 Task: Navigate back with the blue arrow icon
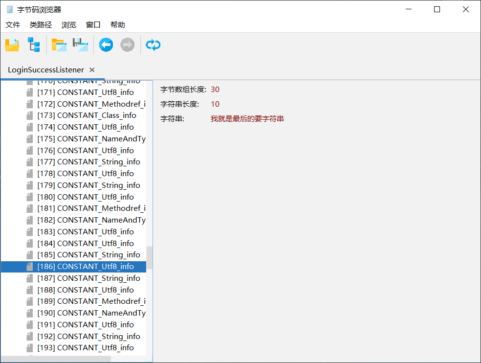point(106,45)
